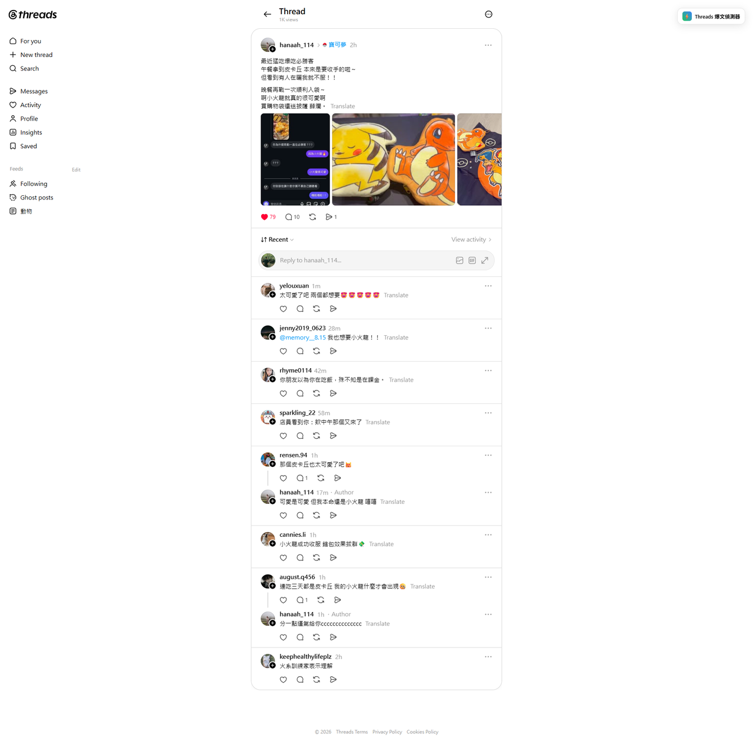Open the Profile page in the sidebar
The width and height of the screenshot is (753, 745).
[24, 119]
